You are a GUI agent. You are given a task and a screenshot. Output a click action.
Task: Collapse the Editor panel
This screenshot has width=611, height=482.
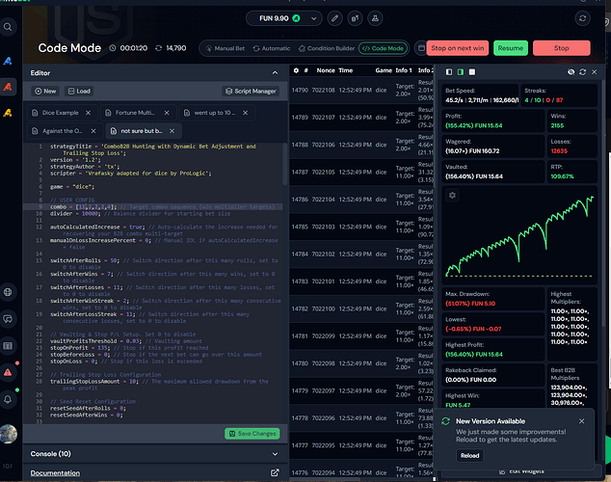[276, 72]
